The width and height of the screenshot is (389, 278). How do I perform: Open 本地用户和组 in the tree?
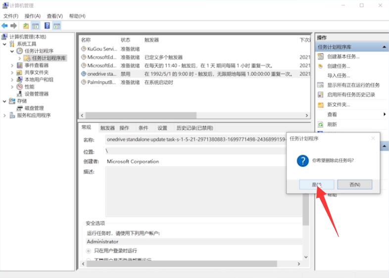coord(39,80)
